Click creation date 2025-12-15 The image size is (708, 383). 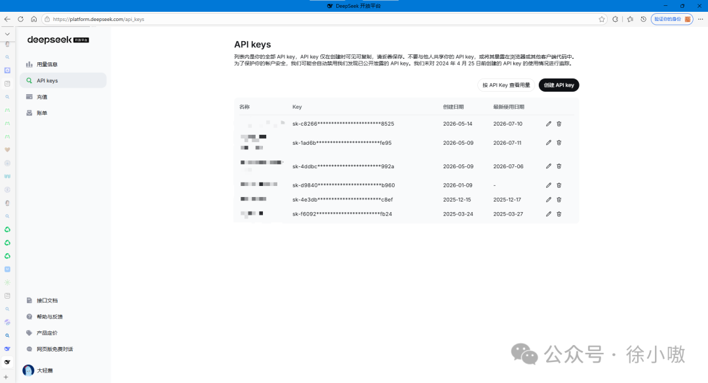click(457, 200)
